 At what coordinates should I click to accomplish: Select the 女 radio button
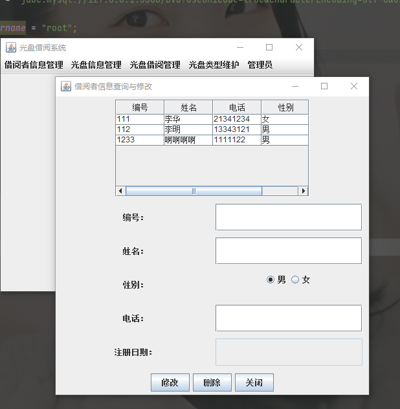coord(295,280)
